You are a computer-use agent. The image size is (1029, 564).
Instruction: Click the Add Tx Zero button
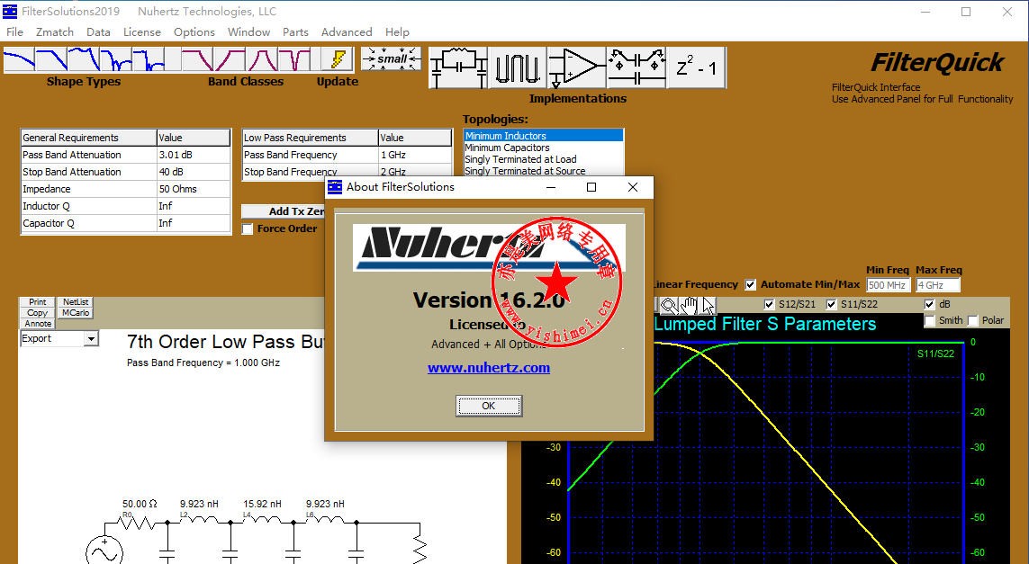284,211
